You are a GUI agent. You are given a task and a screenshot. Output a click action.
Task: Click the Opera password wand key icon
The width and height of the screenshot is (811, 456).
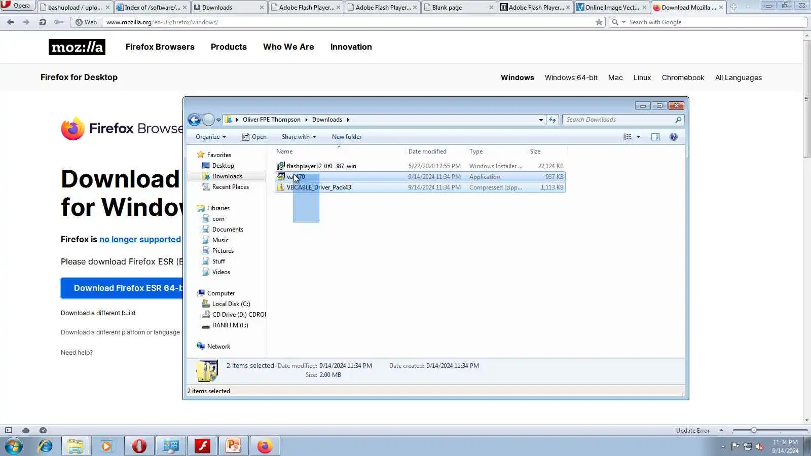click(59, 22)
